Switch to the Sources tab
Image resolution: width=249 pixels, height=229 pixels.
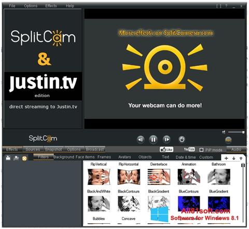point(33,150)
